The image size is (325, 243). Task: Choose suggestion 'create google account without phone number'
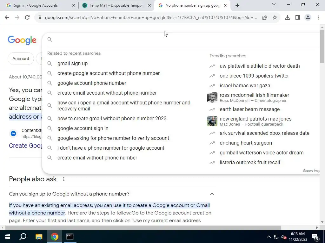click(x=109, y=73)
